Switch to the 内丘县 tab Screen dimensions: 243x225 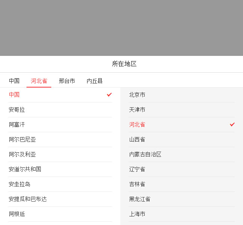95,81
